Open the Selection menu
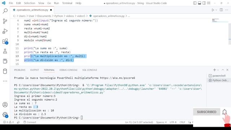This screenshot has height=130, width=231. click(x=30, y=3)
